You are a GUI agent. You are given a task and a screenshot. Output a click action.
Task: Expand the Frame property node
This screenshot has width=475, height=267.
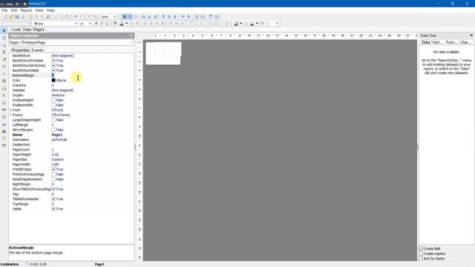(x=11, y=115)
